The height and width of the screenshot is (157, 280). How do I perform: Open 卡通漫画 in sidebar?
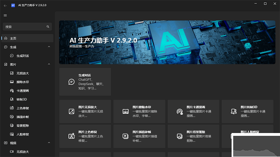27,91
